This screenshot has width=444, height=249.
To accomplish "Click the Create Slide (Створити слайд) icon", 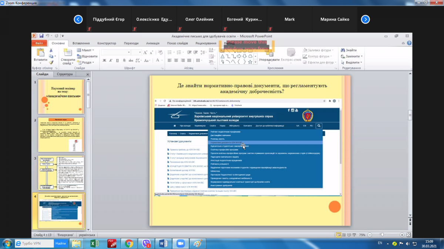I will pos(67,53).
